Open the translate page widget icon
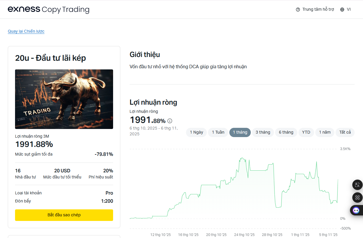363x238 pixels. pos(357,185)
